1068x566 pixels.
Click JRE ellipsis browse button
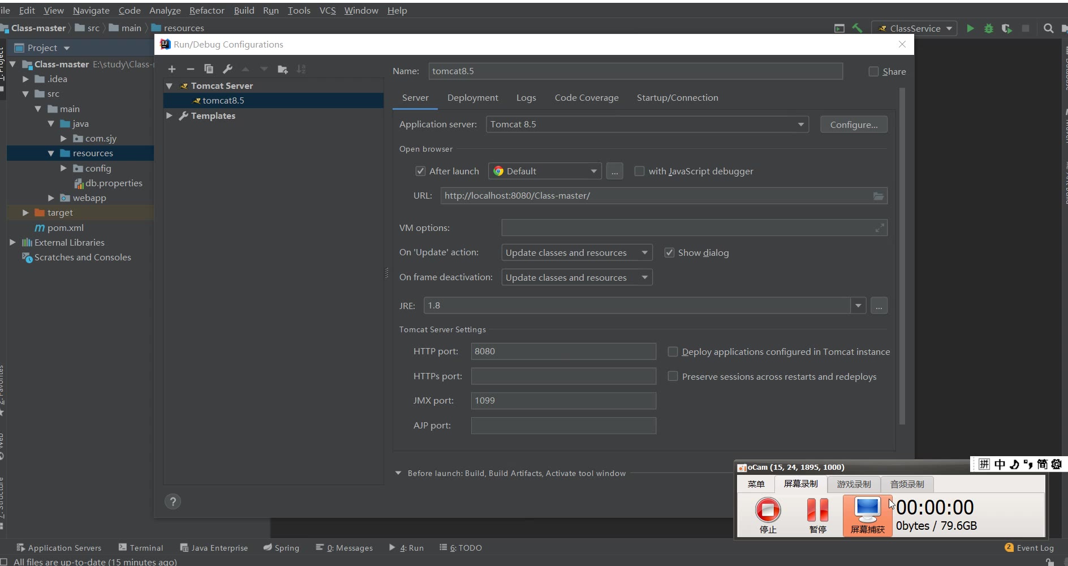[x=879, y=306]
